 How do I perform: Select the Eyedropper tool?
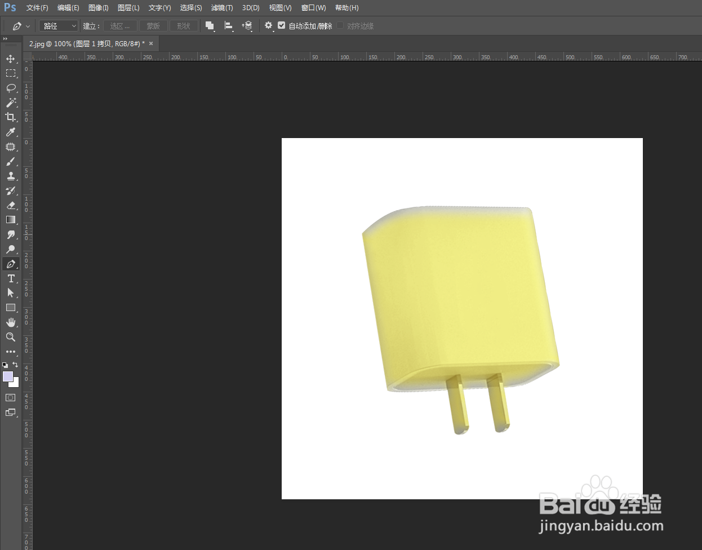click(11, 132)
